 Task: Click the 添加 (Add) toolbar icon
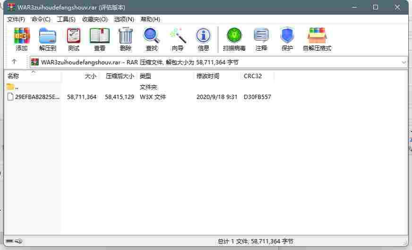point(22,39)
